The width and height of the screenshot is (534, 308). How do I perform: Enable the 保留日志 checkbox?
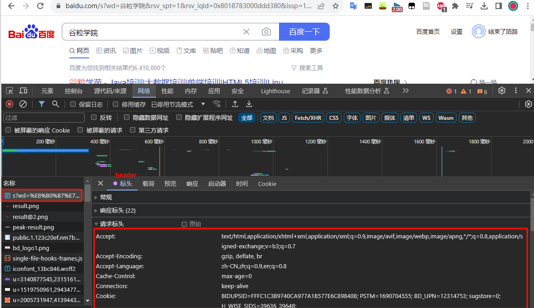72,104
